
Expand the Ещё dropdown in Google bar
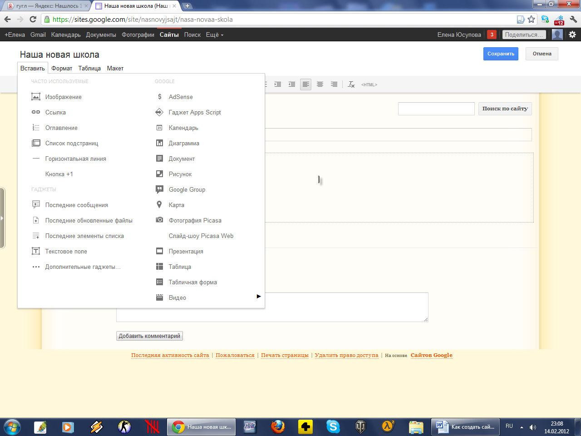(x=215, y=35)
